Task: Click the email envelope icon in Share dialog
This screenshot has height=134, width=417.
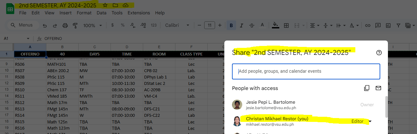Action: click(x=378, y=88)
